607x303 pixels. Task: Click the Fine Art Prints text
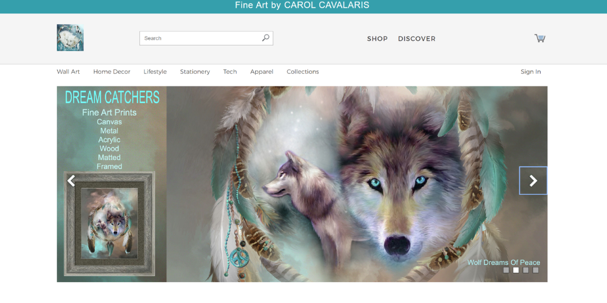pos(109,112)
